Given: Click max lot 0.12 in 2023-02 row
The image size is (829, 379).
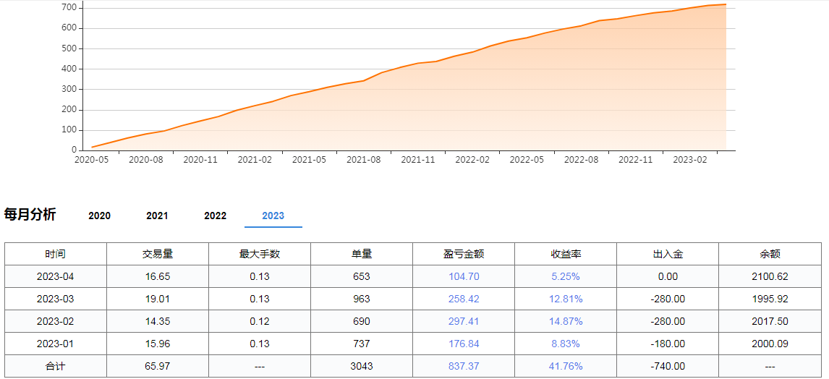Looking at the screenshot, I should tap(260, 321).
